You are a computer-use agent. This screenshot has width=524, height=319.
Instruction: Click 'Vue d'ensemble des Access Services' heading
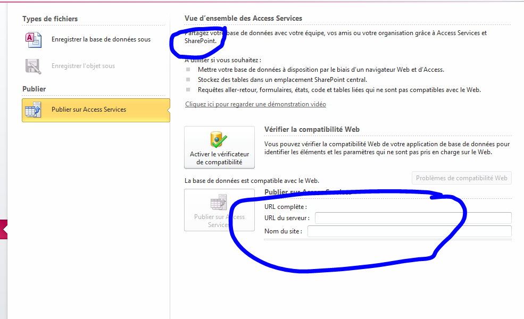point(243,19)
